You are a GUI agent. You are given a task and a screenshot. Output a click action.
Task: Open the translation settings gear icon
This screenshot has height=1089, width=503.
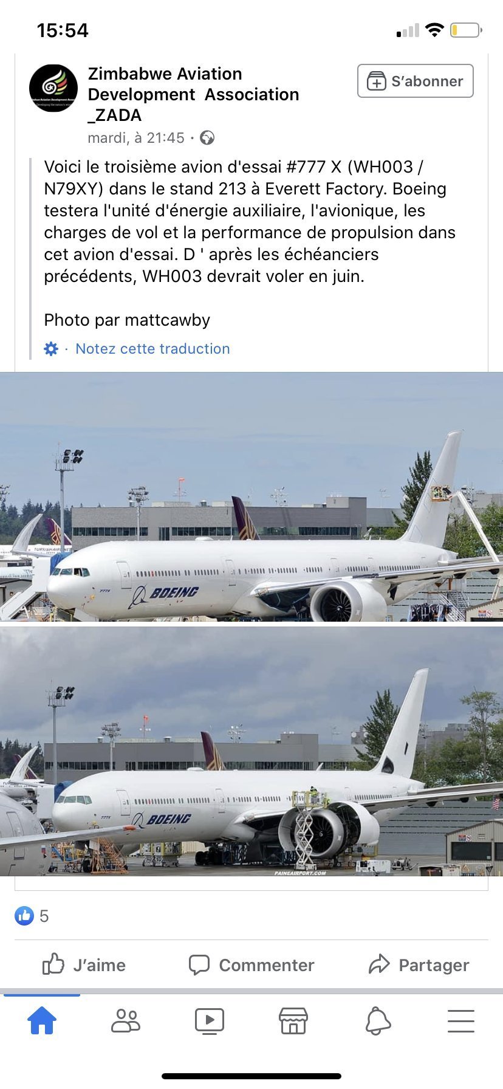(51, 349)
